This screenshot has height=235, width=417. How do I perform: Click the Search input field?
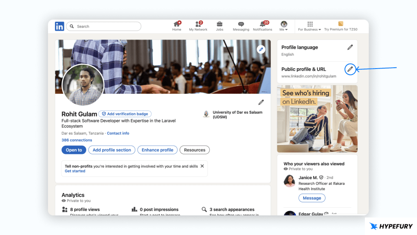[x=104, y=26]
